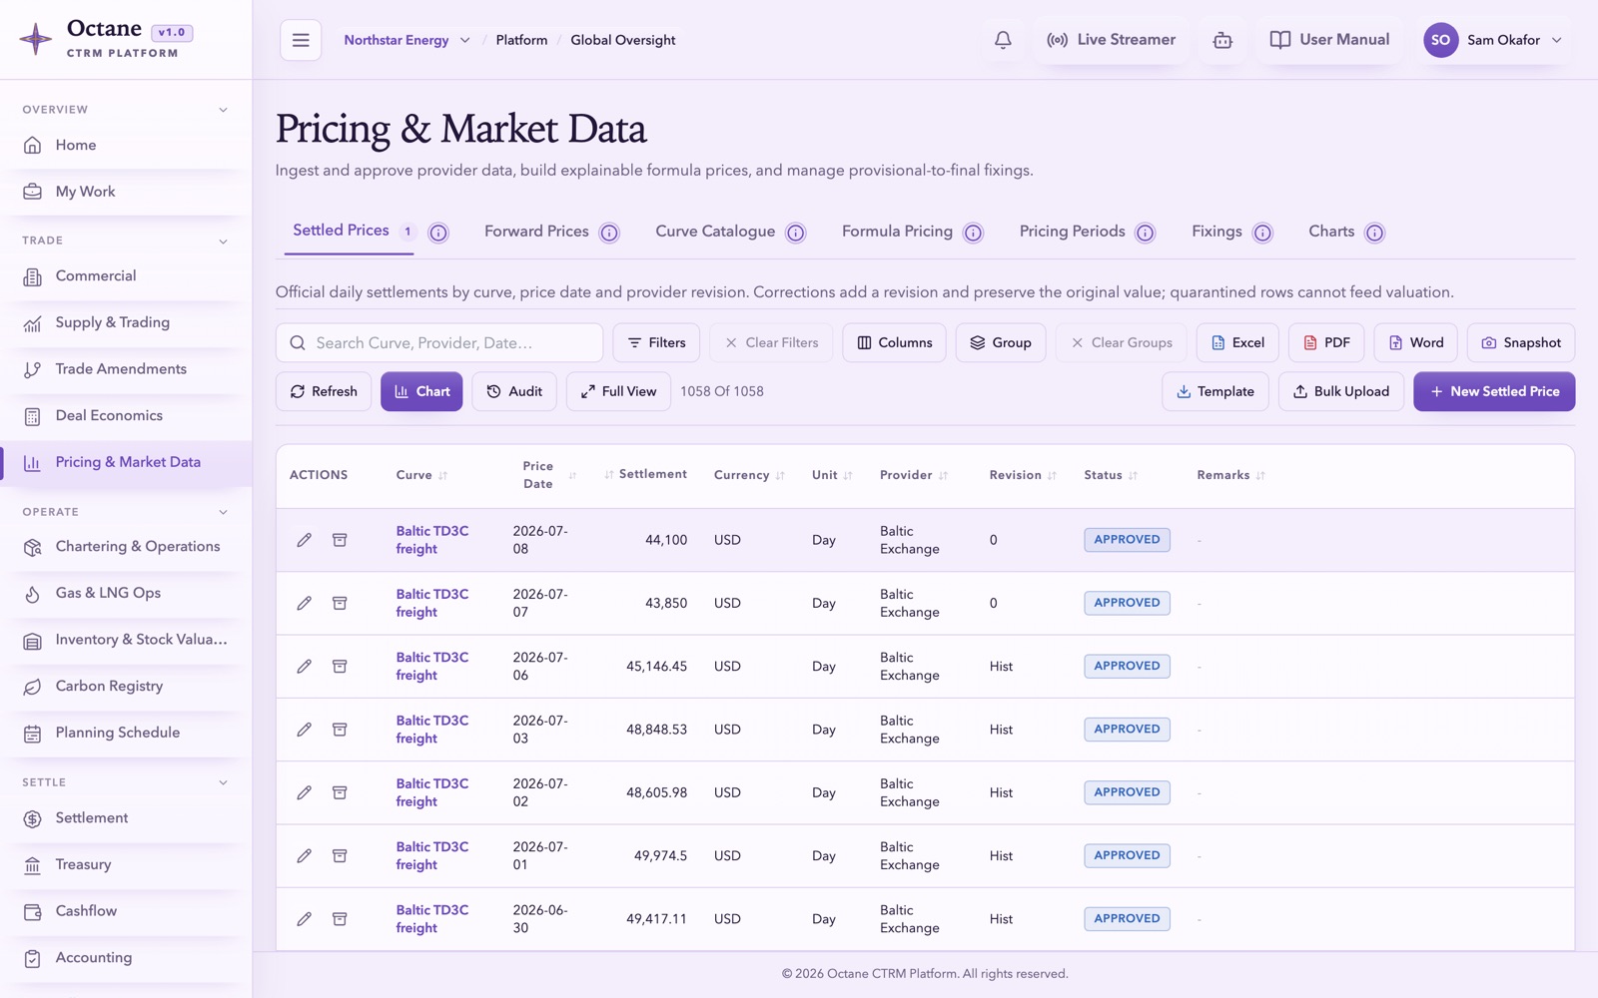Toggle the hamburger sidebar menu
The width and height of the screenshot is (1598, 998).
[301, 40]
